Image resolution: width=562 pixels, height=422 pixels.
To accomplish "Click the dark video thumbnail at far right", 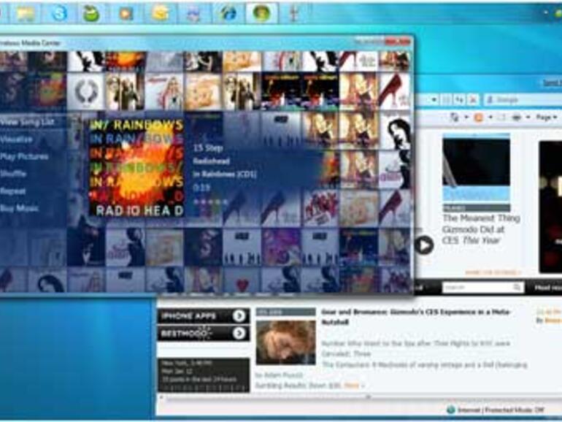I will [550, 207].
